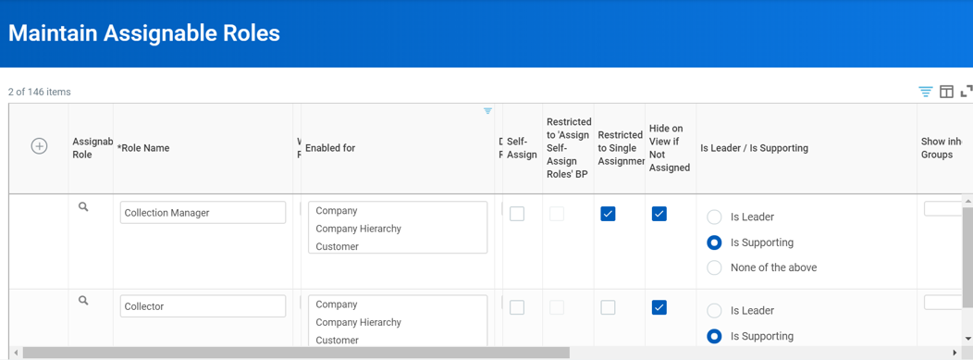Click the column filter icon on Enabled for
Viewport: 973px width, 360px height.
coord(487,111)
